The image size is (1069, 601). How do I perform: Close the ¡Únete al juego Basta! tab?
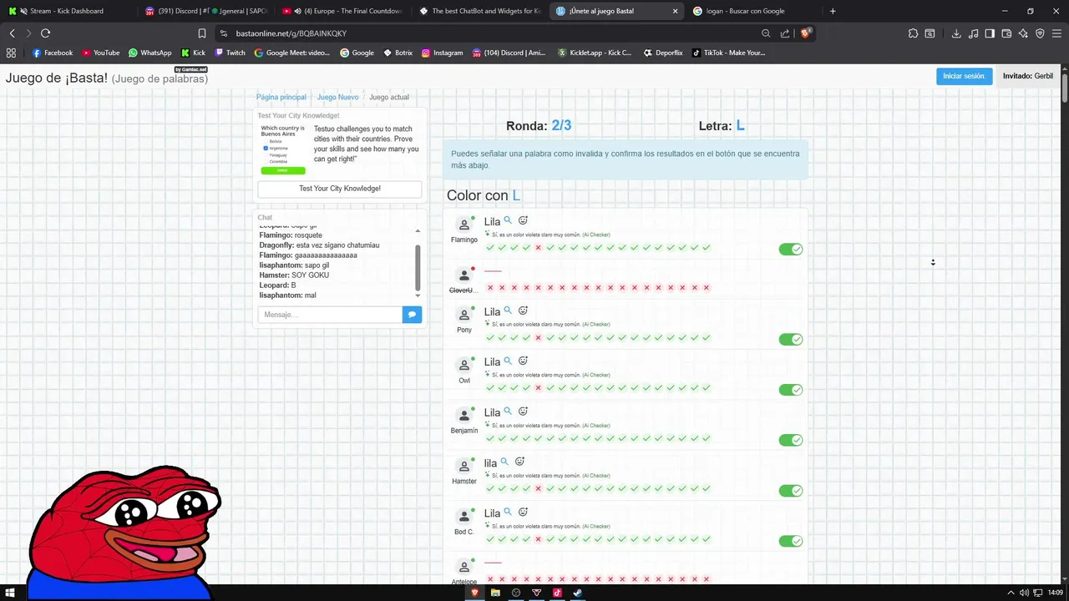[x=675, y=11]
